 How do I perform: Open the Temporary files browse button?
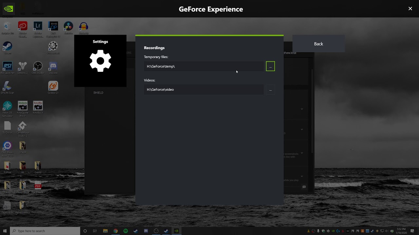coord(270,66)
